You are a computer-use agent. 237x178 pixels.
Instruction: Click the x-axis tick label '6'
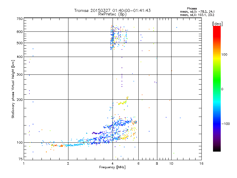pyautogui.click(x=138, y=163)
